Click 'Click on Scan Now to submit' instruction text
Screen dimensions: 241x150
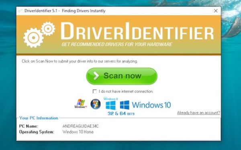point(80,61)
